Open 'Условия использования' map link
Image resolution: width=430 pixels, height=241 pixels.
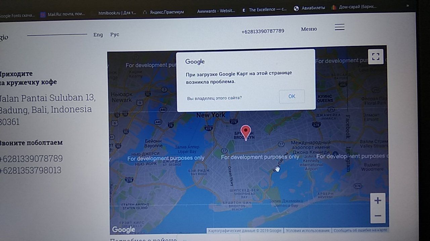coord(307,231)
